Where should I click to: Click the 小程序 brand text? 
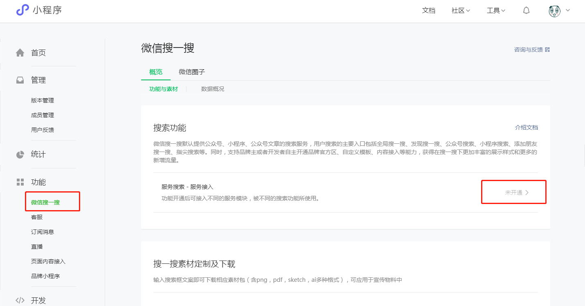[47, 10]
